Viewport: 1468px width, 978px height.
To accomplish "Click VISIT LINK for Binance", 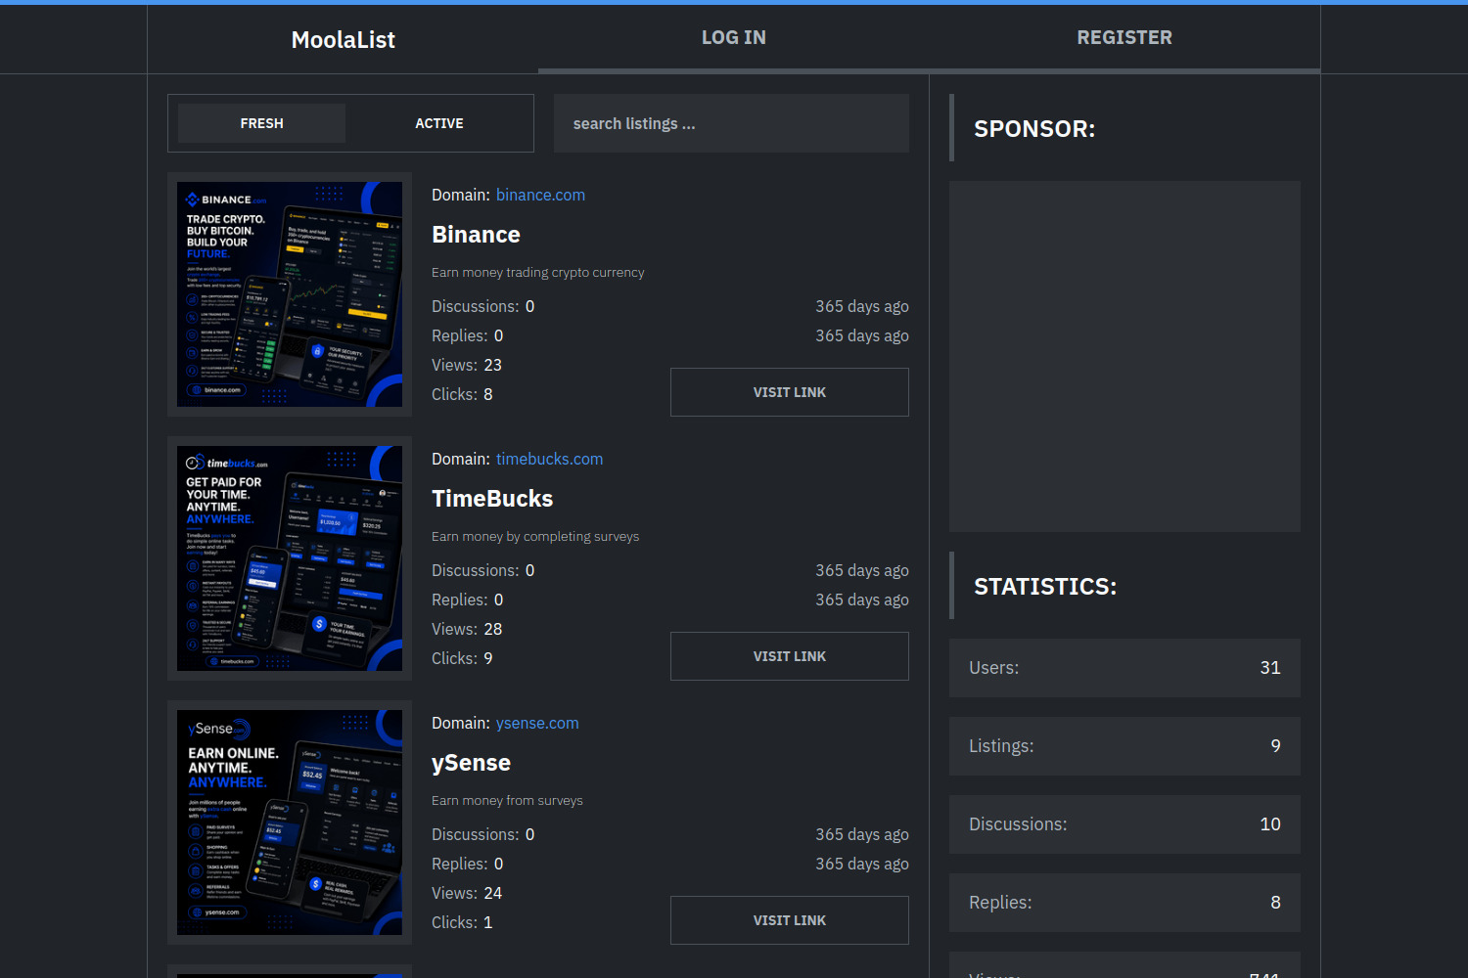I will pos(790,392).
